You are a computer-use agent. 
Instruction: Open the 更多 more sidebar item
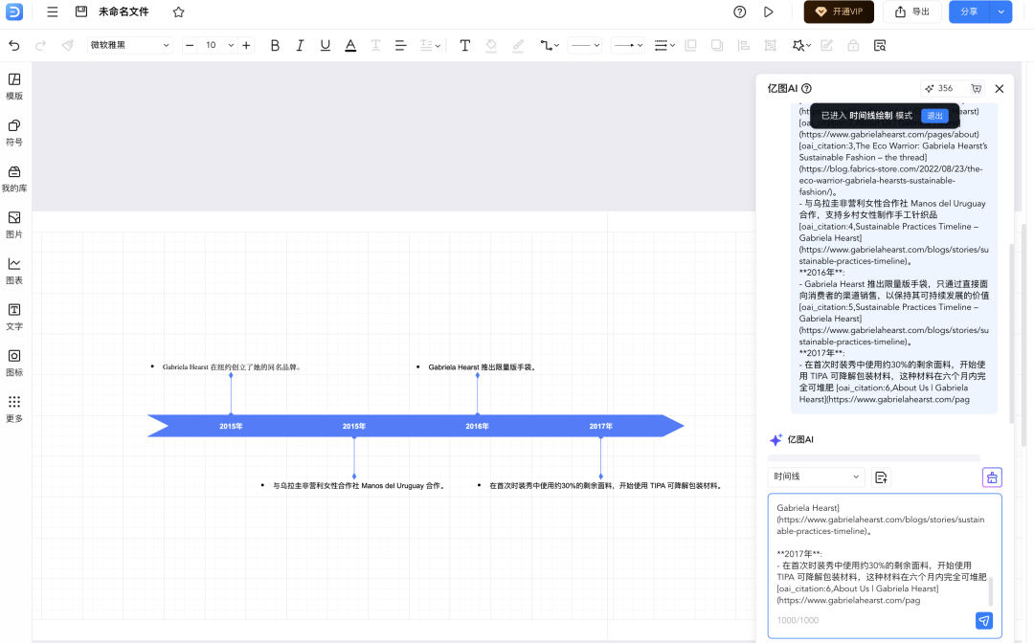pyautogui.click(x=13, y=410)
